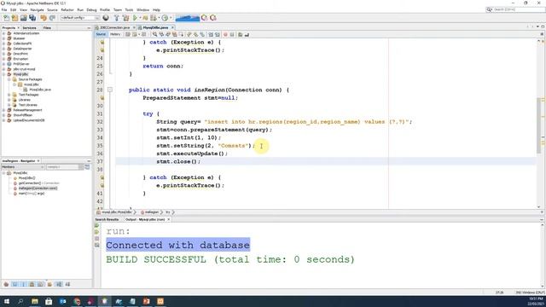Open the Navigate menu
The image size is (546, 307).
(37, 9)
